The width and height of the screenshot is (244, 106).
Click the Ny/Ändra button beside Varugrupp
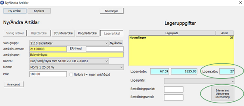(116, 43)
